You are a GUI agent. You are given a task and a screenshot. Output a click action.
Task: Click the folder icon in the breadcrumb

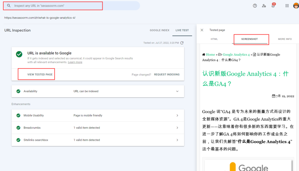click(220, 55)
